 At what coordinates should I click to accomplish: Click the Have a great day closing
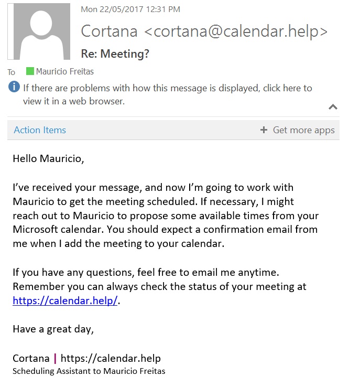point(53,329)
